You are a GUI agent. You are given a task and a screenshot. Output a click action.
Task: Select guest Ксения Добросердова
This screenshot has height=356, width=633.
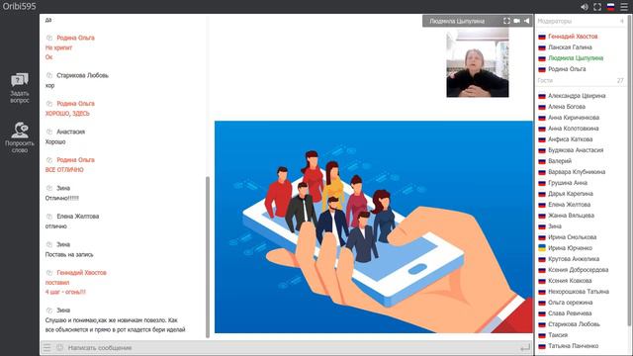pos(578,270)
